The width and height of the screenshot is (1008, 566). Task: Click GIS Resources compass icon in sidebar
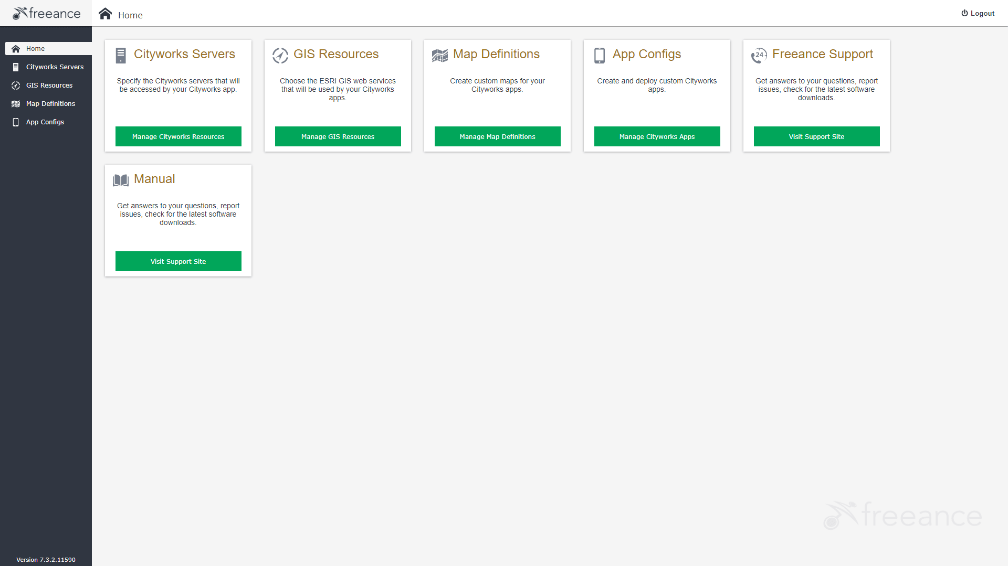[x=16, y=86]
